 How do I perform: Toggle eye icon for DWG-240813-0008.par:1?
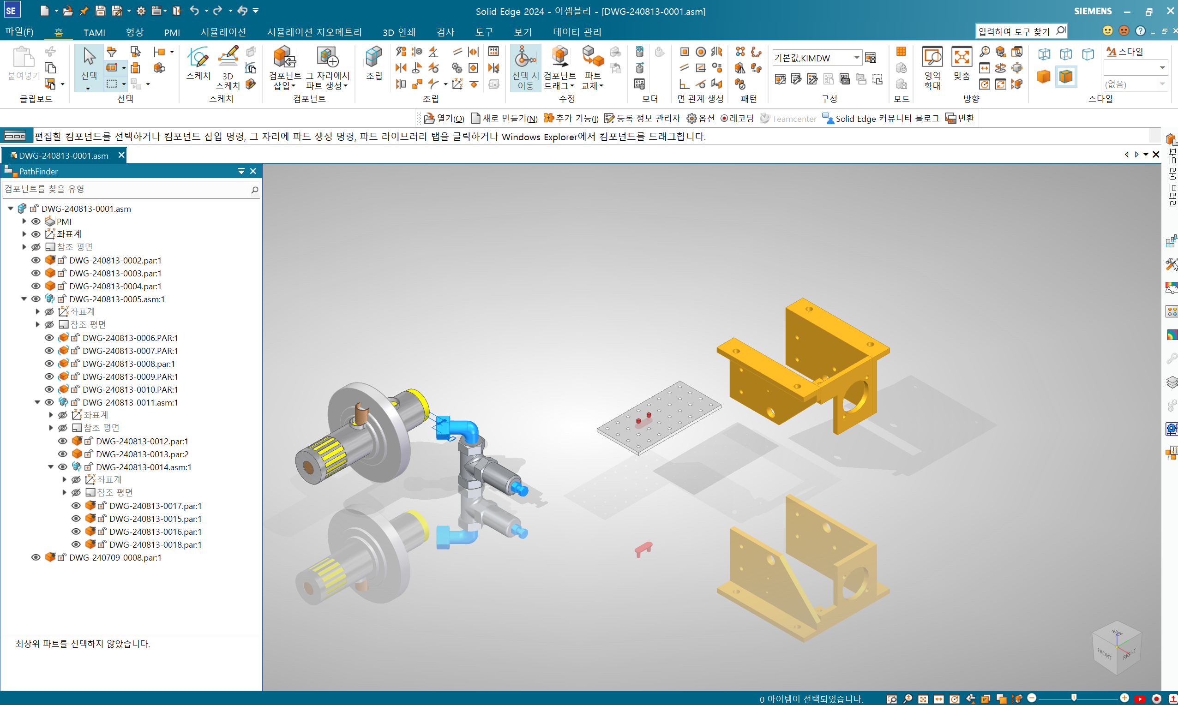49,364
